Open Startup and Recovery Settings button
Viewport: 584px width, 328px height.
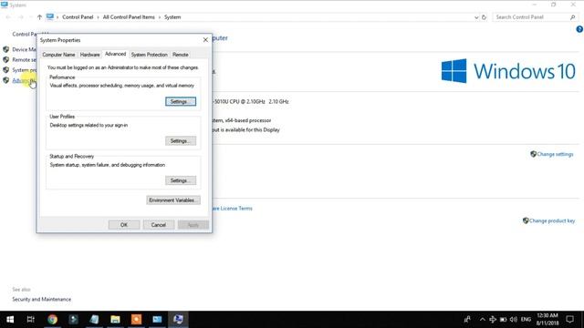[181, 180]
